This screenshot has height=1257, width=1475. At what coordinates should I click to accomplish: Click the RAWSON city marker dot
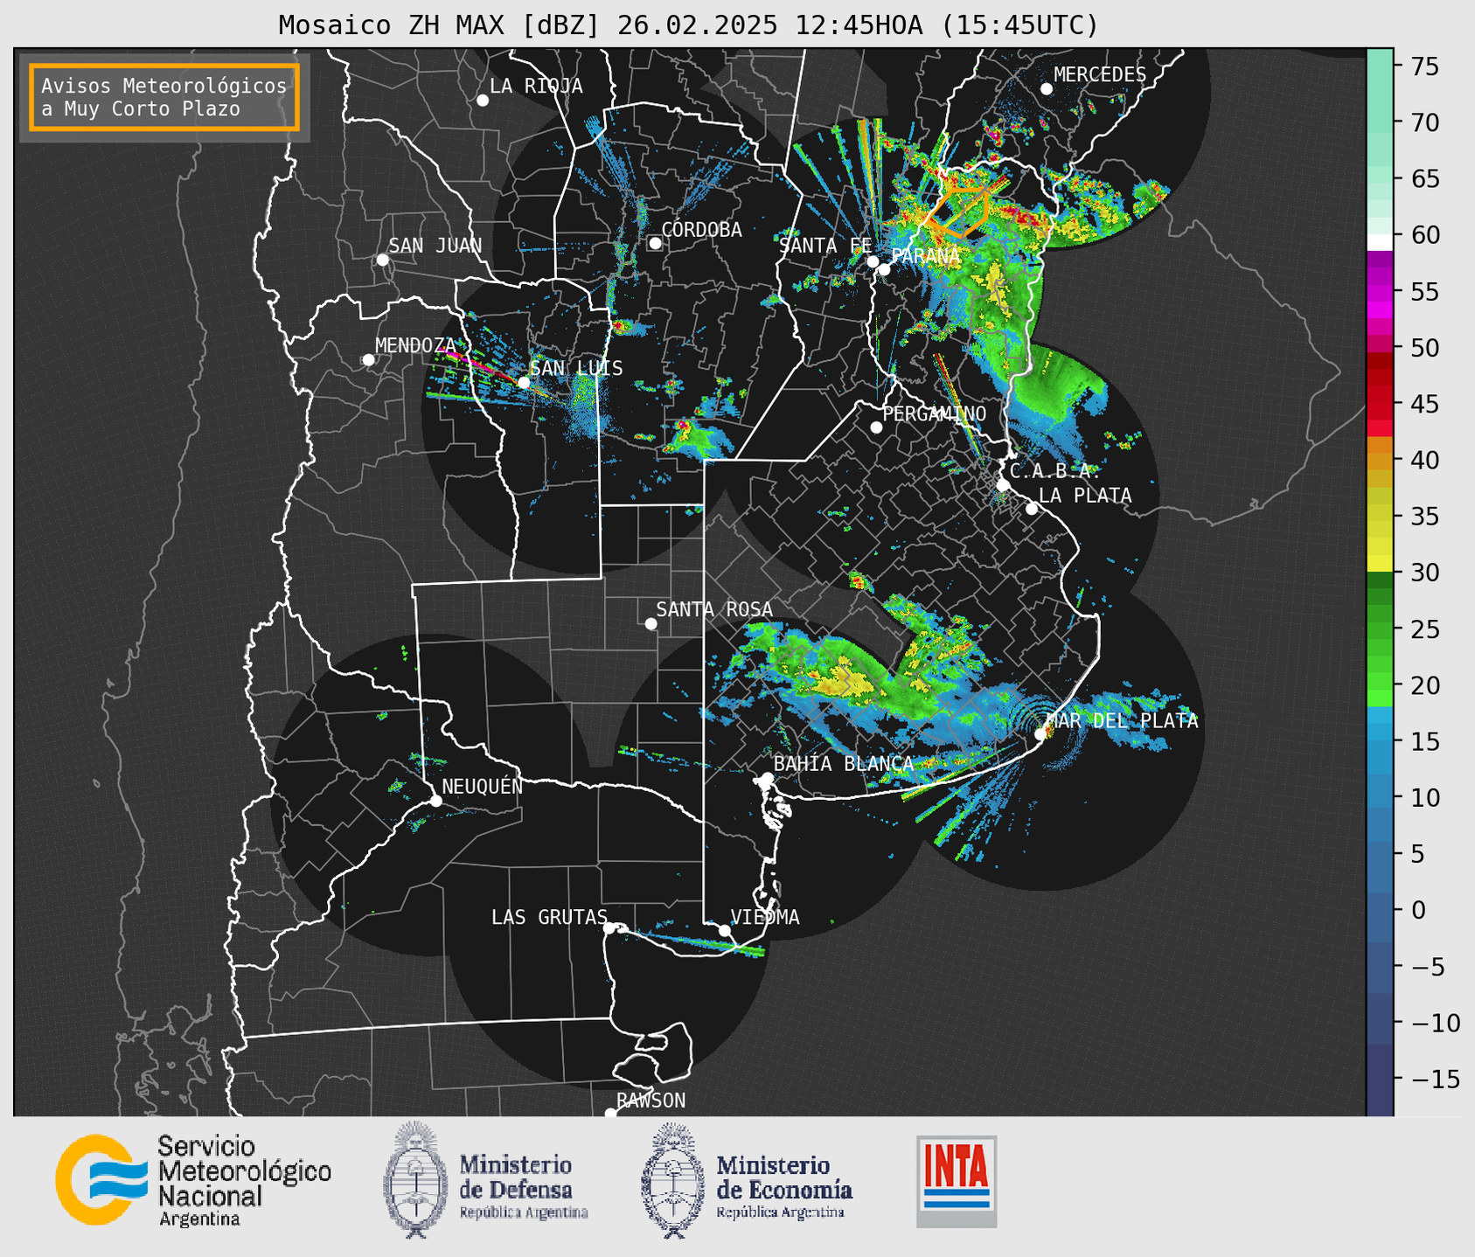point(610,1113)
